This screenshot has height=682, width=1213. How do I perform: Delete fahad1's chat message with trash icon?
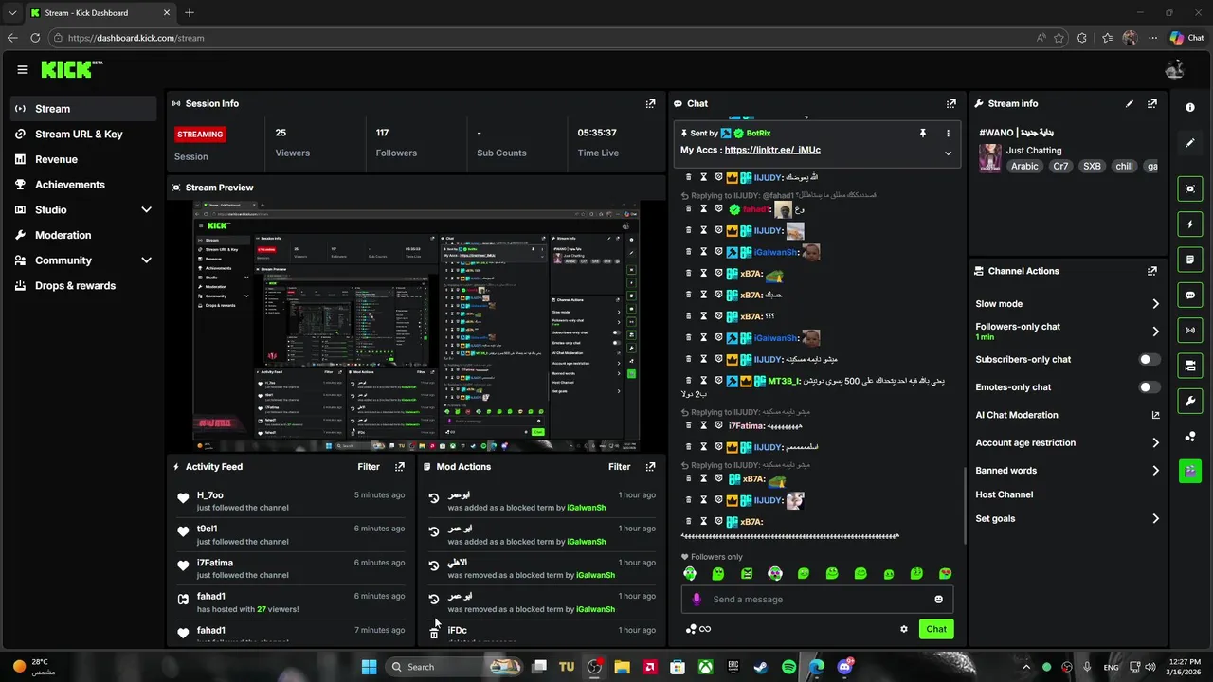pos(689,208)
